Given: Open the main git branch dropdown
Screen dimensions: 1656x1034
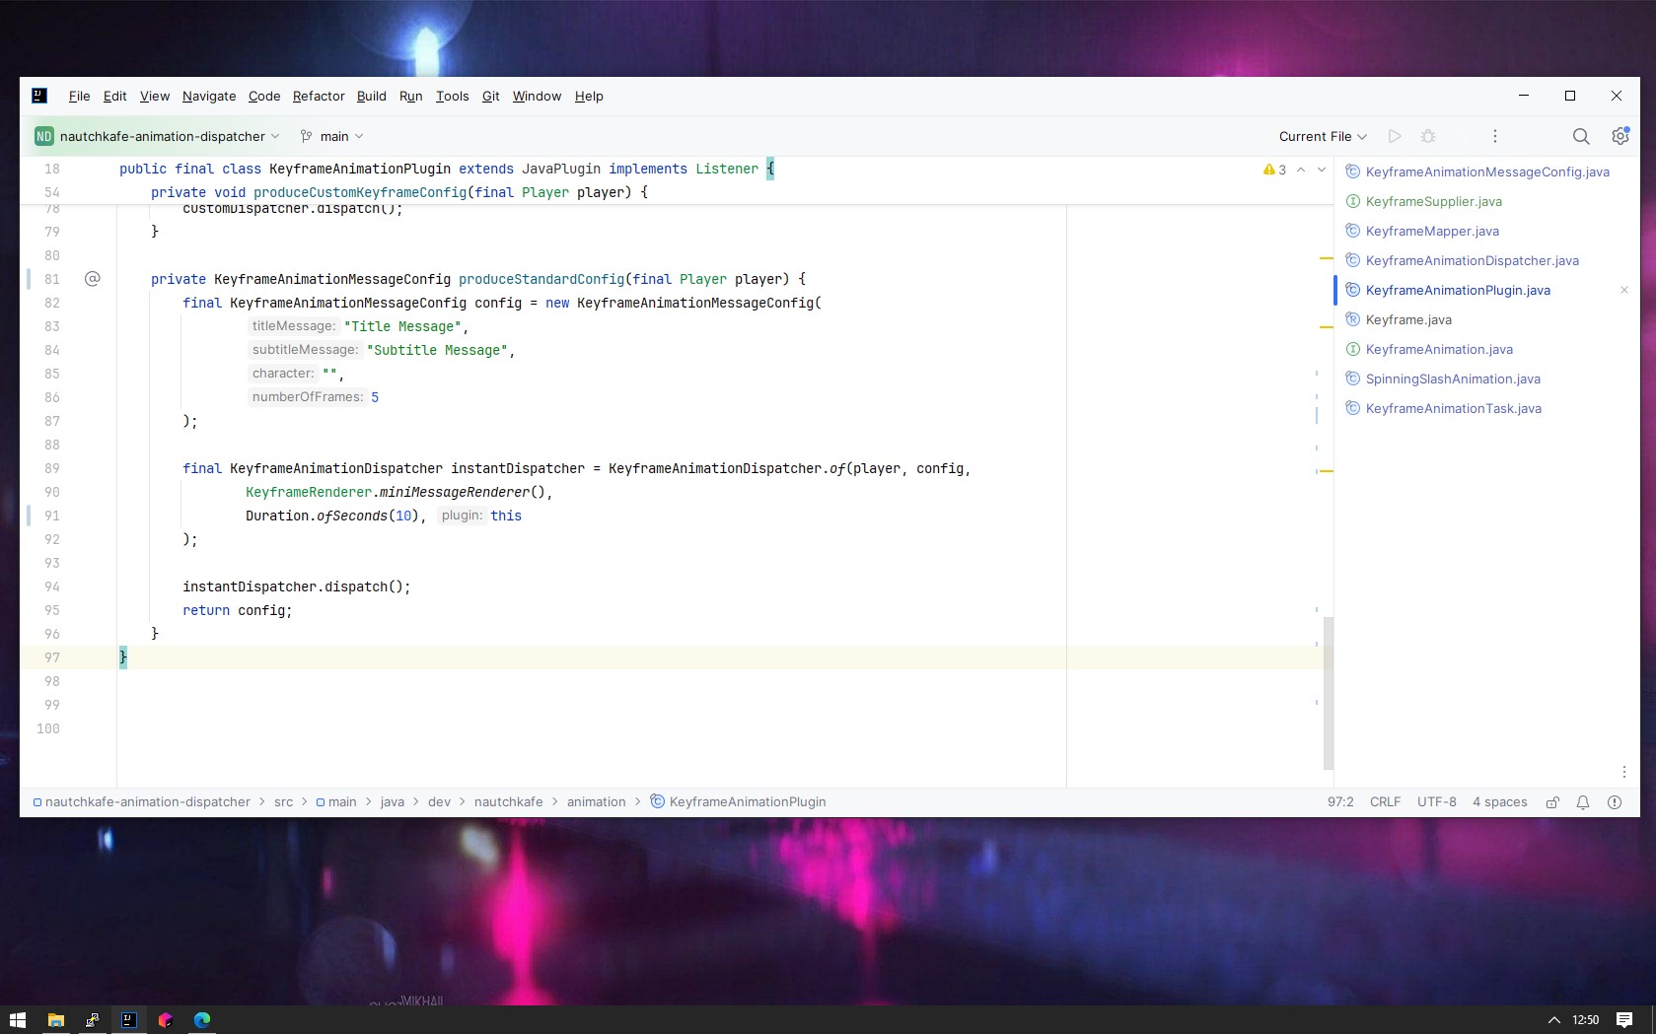Looking at the screenshot, I should [x=332, y=136].
